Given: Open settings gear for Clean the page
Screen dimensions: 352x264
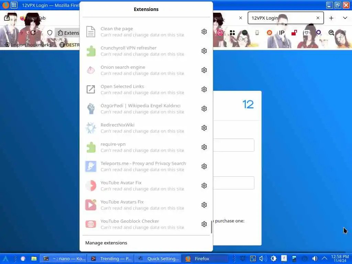Looking at the screenshot, I should coord(204,32).
